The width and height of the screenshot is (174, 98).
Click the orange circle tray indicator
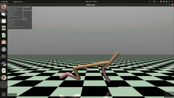[x=161, y=2]
